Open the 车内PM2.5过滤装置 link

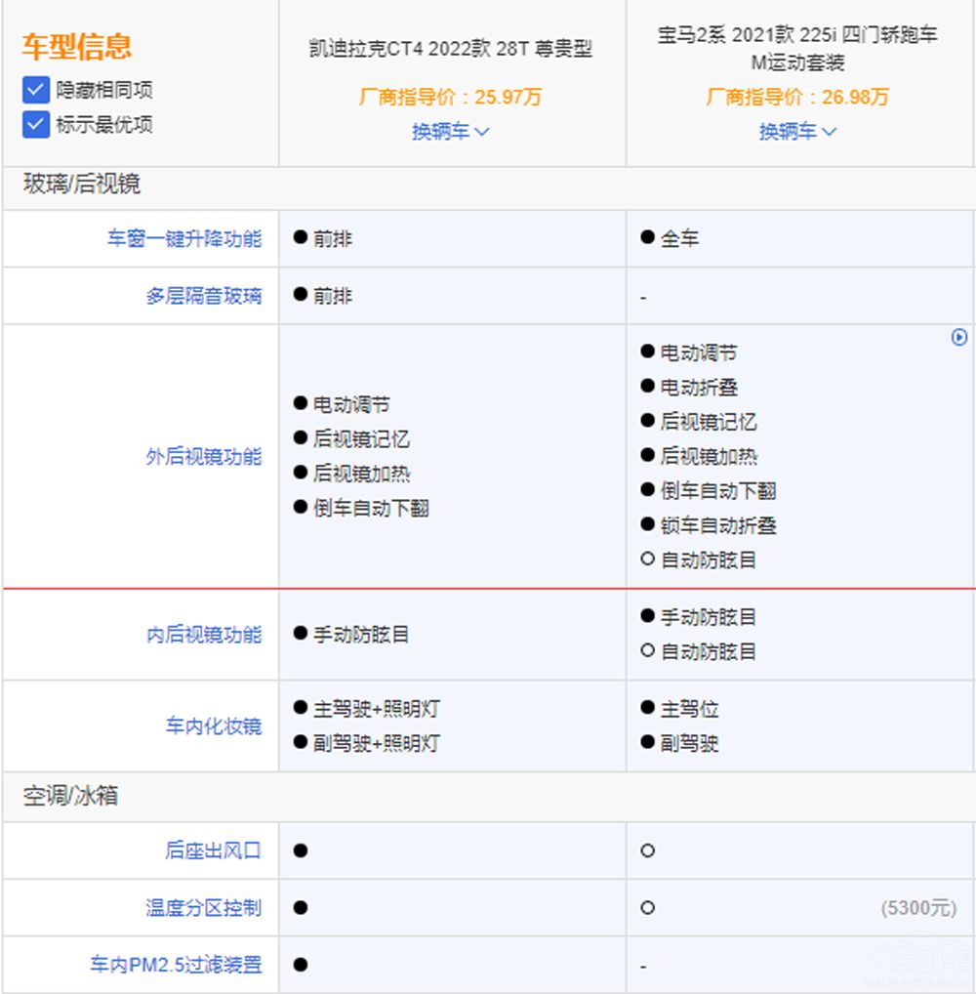click(177, 966)
